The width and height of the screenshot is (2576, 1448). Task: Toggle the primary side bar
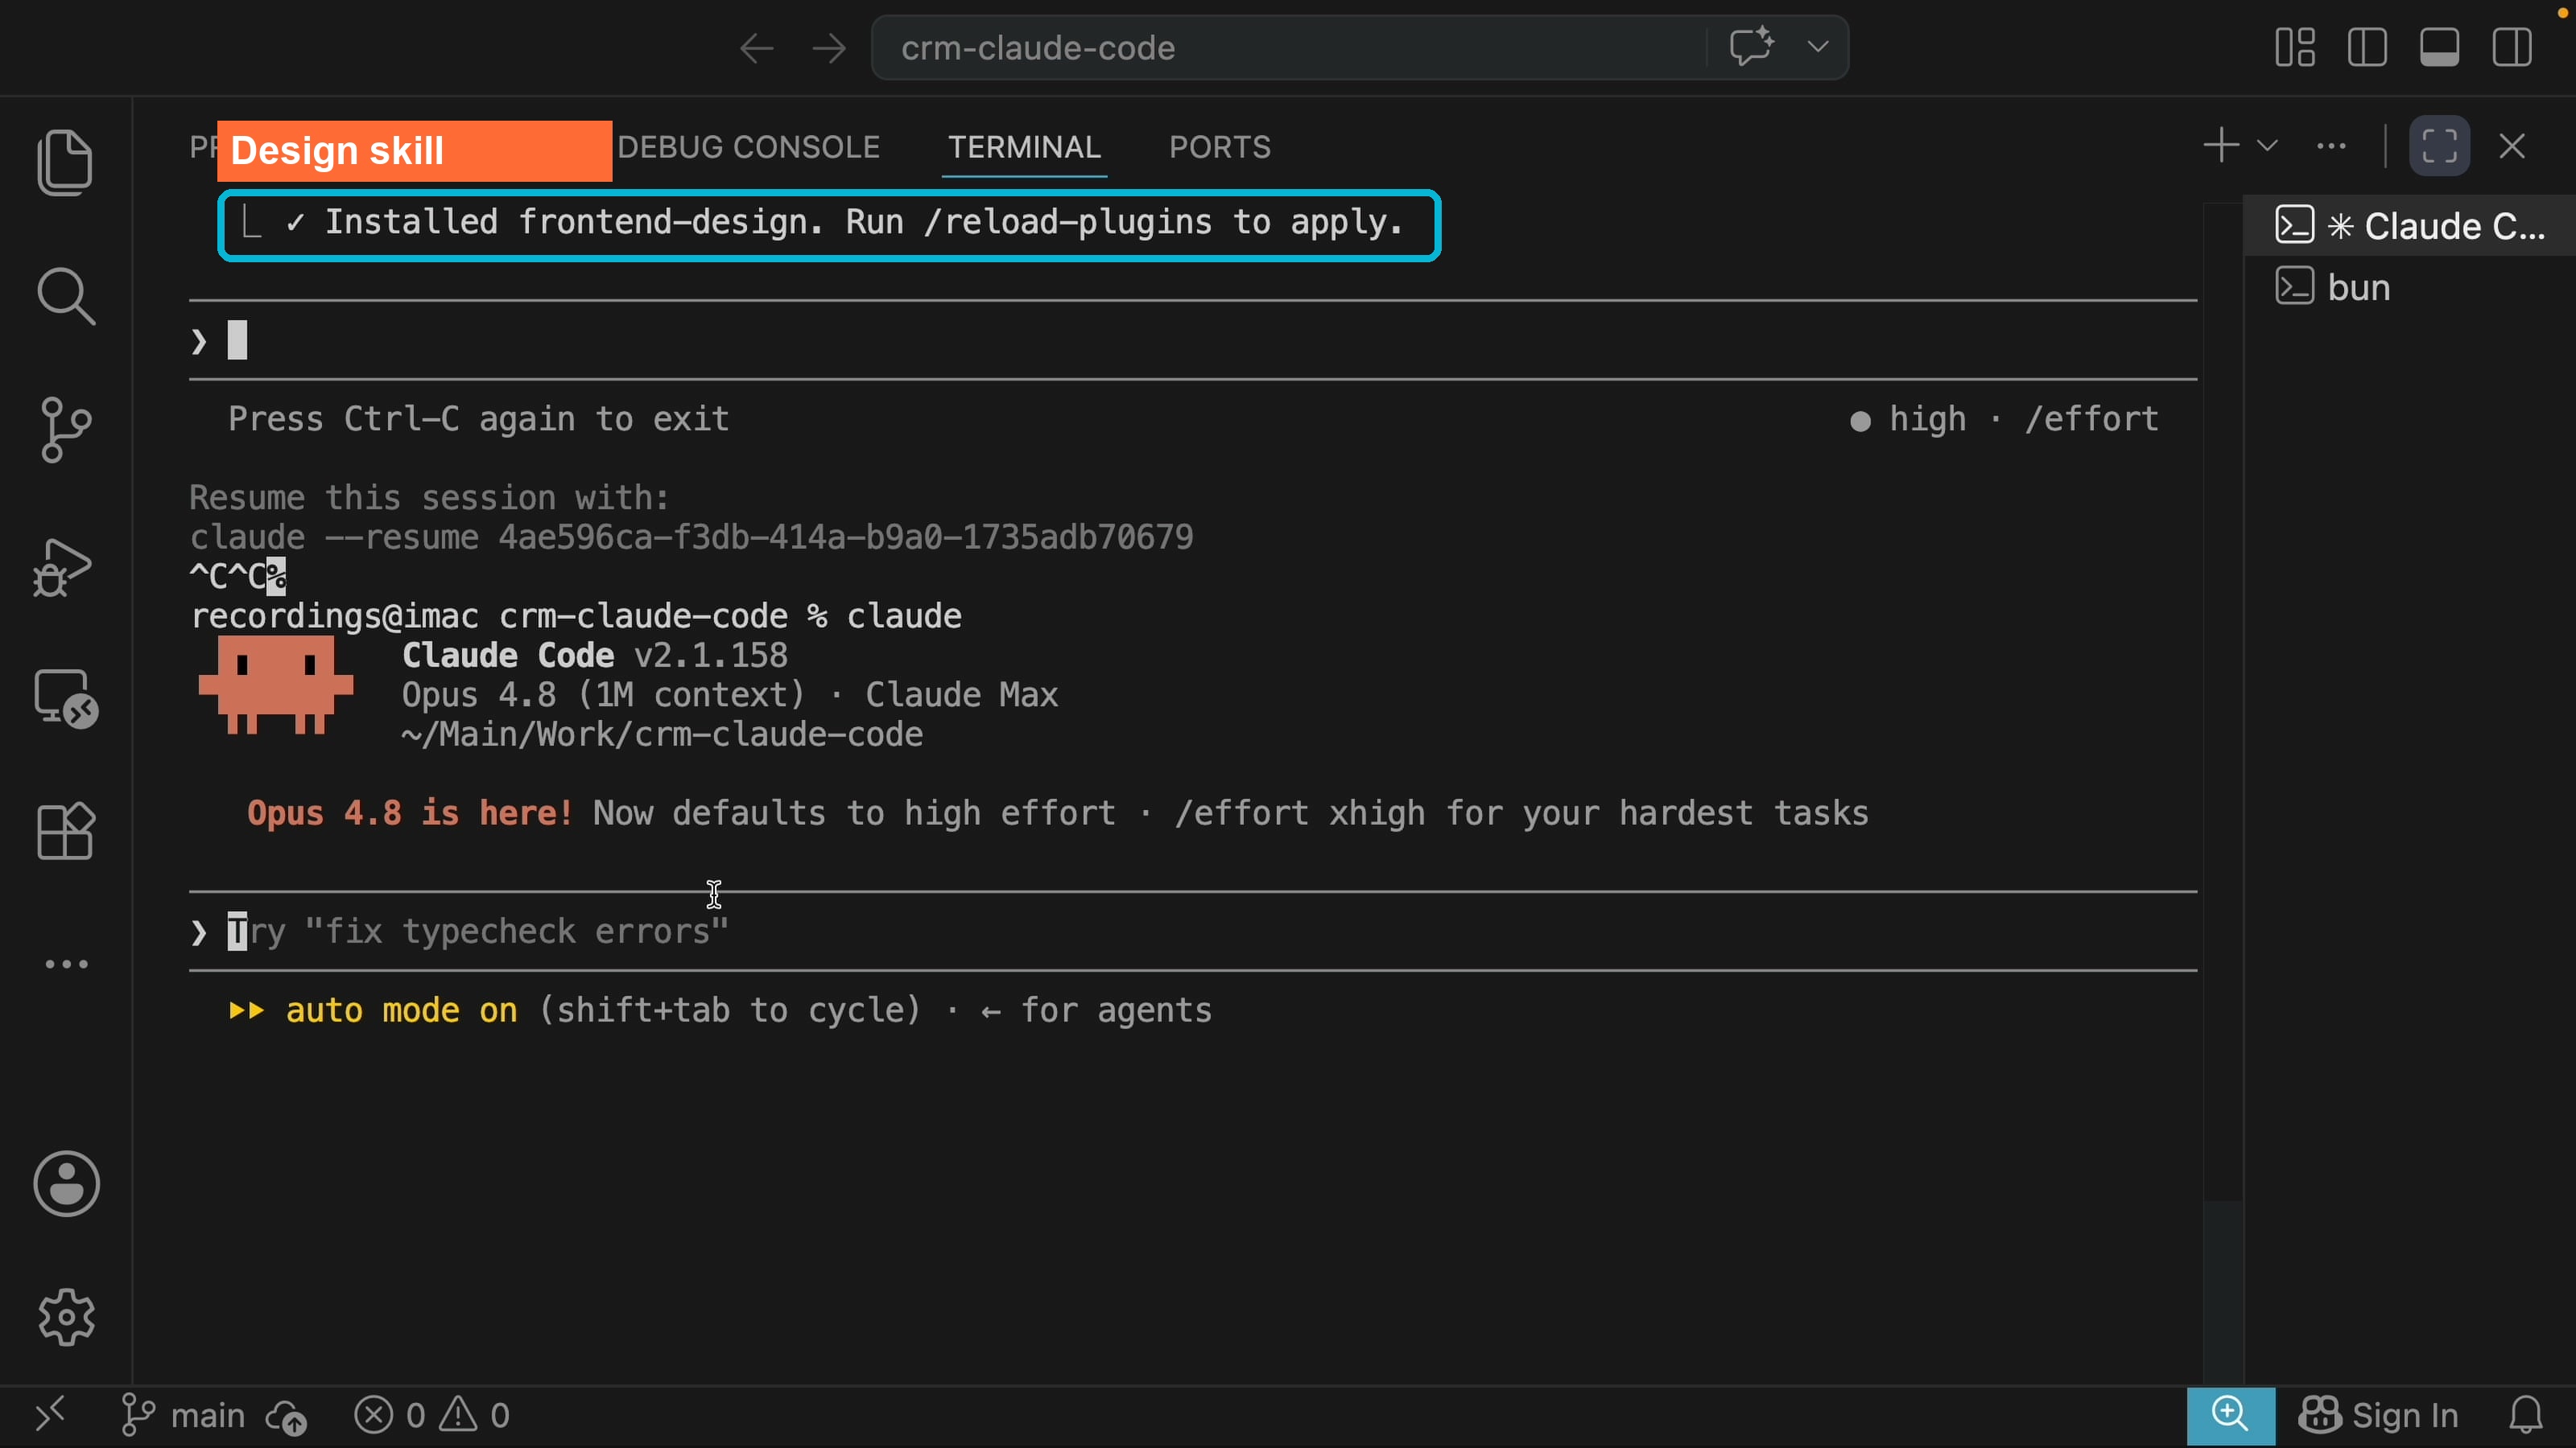pos(2367,47)
